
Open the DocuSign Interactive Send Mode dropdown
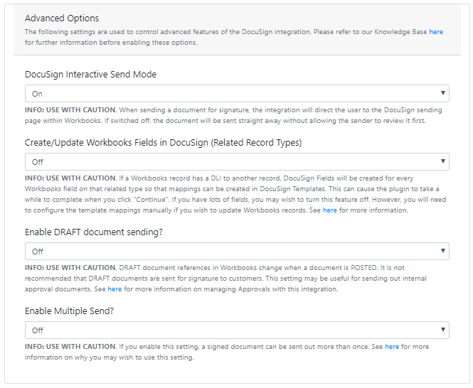pyautogui.click(x=237, y=94)
